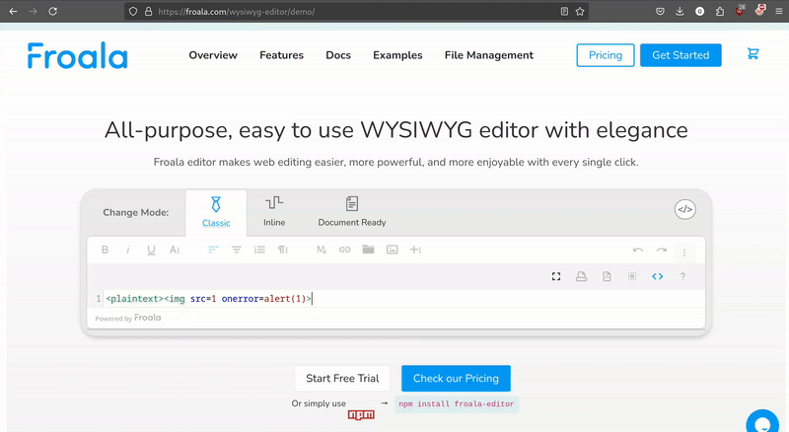789x432 pixels.
Task: Click the insert image icon
Action: (x=393, y=251)
